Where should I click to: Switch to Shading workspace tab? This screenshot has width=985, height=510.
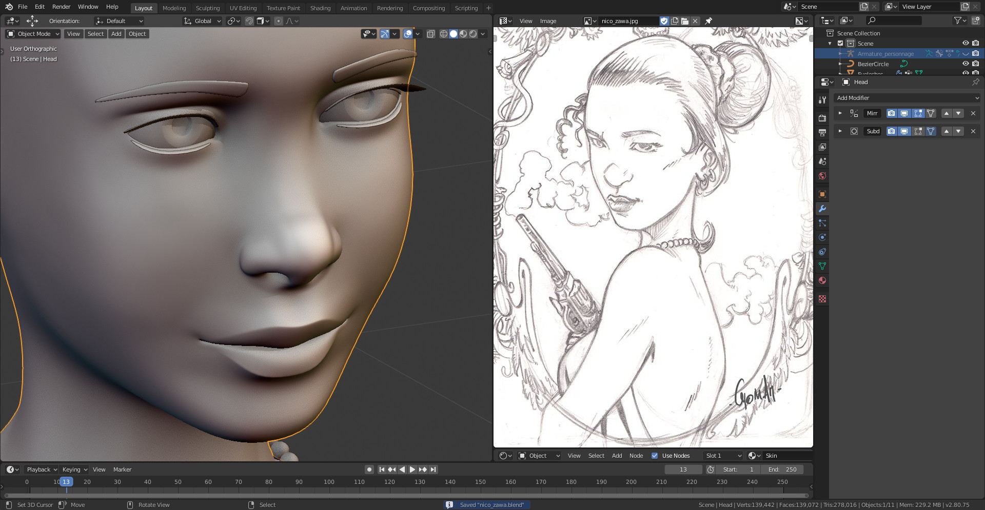[320, 8]
